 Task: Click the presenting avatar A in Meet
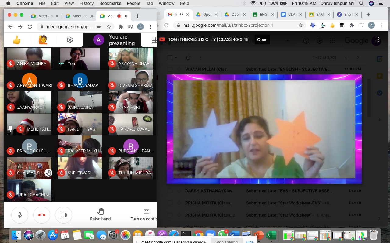click(98, 40)
